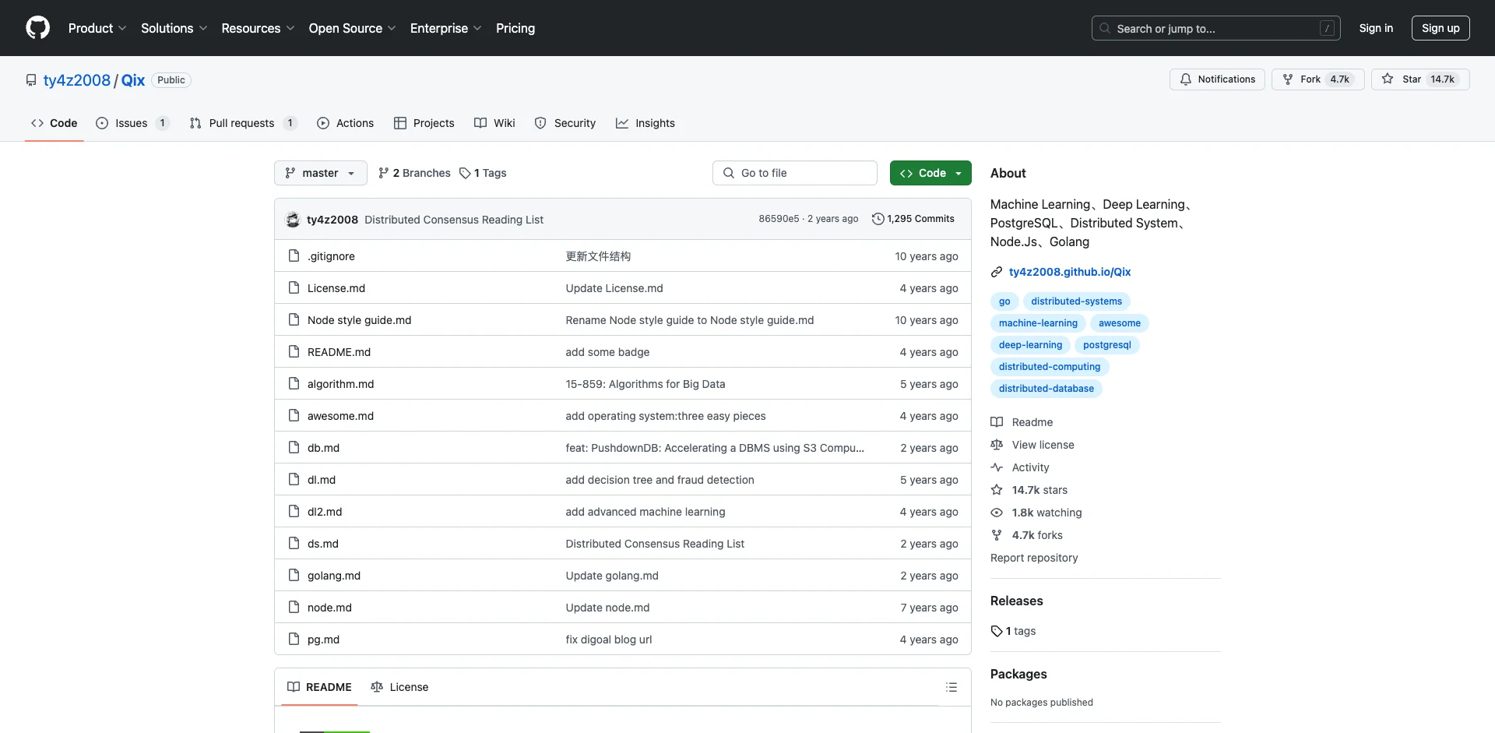Click Report repository link
The width and height of the screenshot is (1495, 733).
[x=1034, y=558]
